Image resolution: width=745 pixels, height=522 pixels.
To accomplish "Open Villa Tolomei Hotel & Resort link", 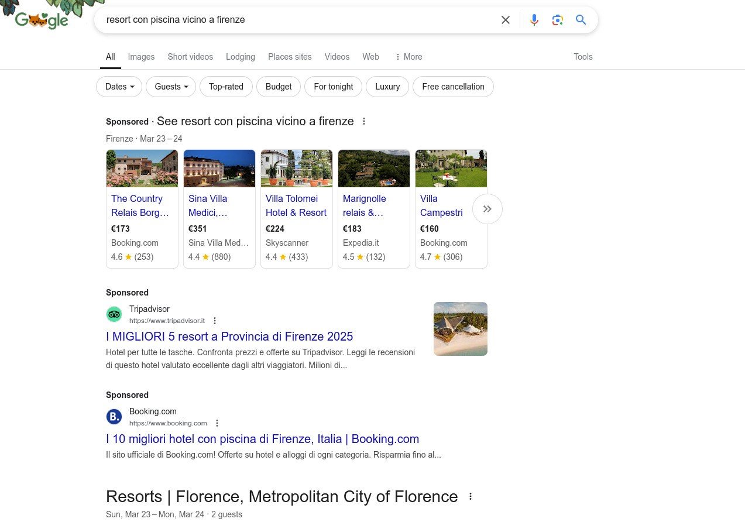I will (296, 205).
